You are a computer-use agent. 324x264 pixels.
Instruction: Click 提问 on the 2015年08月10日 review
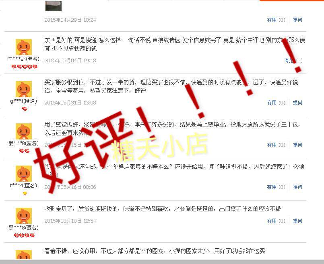point(297,221)
